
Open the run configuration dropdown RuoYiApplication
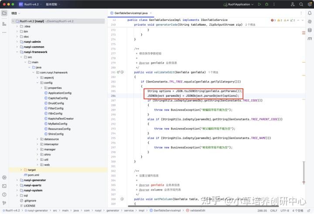tap(239, 4)
